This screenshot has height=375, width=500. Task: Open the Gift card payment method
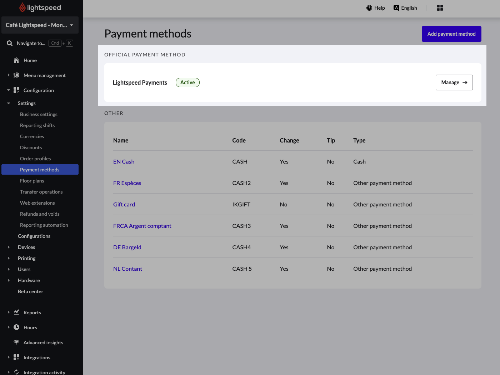124,204
